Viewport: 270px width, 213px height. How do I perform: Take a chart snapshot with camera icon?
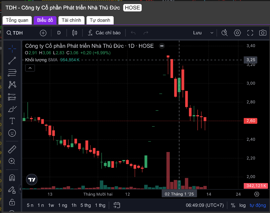pos(262,33)
